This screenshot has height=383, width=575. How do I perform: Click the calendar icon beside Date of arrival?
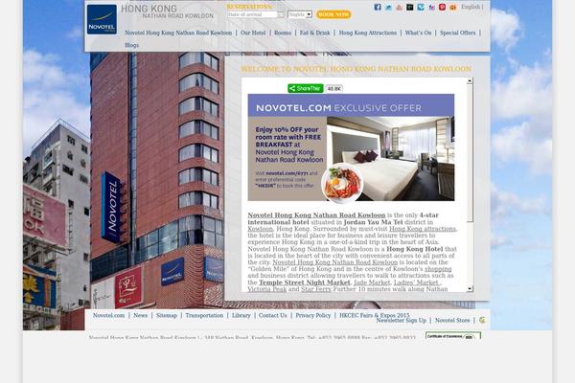(281, 14)
